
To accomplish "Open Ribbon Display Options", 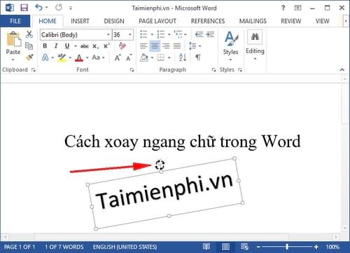I will pos(297,8).
